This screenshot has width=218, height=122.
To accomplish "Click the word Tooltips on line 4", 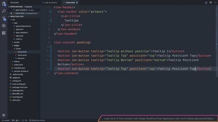I will pyautogui.click(x=71, y=20).
